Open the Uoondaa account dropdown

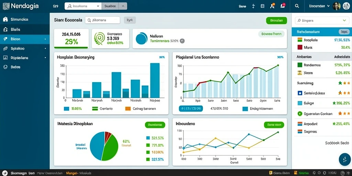coord(319,6)
